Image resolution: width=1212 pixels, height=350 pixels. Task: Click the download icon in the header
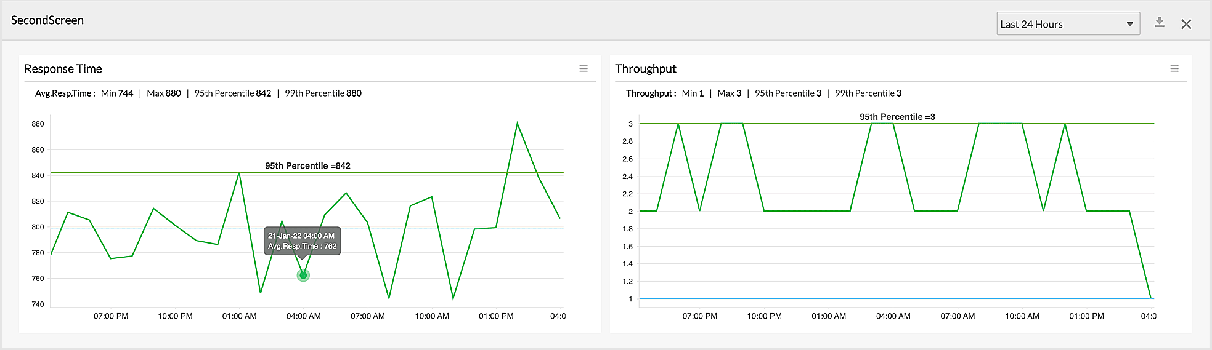[x=1159, y=23]
